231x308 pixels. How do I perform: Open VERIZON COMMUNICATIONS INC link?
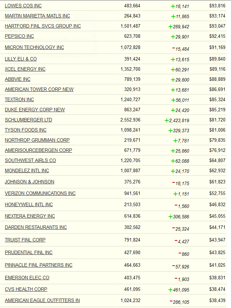[40, 193]
